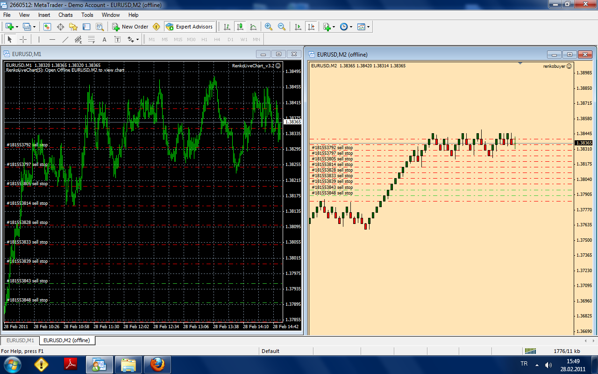Select H1 timeframe button

204,40
